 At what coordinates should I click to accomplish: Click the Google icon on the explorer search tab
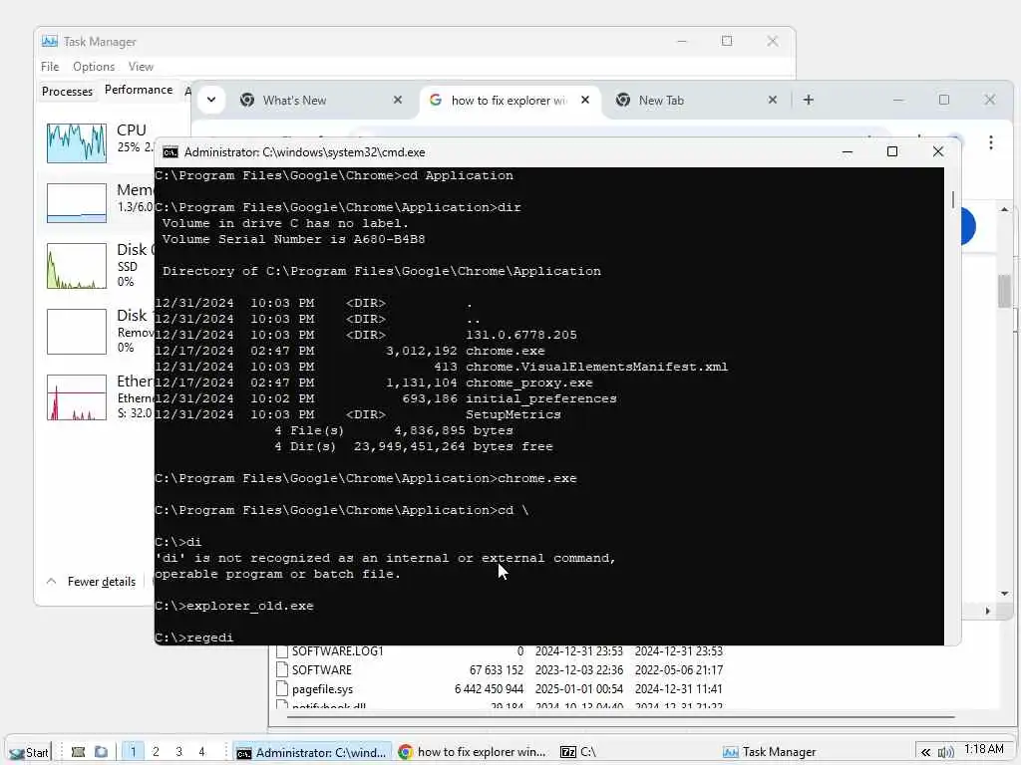coord(436,101)
